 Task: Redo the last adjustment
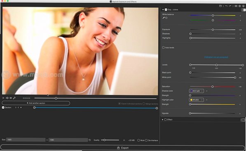pyautogui.click(x=230, y=6)
